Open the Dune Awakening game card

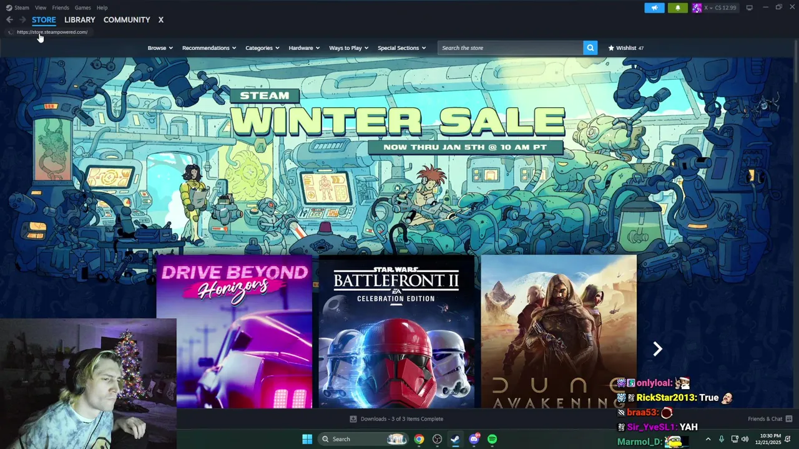click(559, 331)
